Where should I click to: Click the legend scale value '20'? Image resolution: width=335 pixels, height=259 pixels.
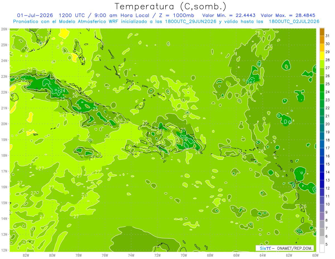coord(327,124)
